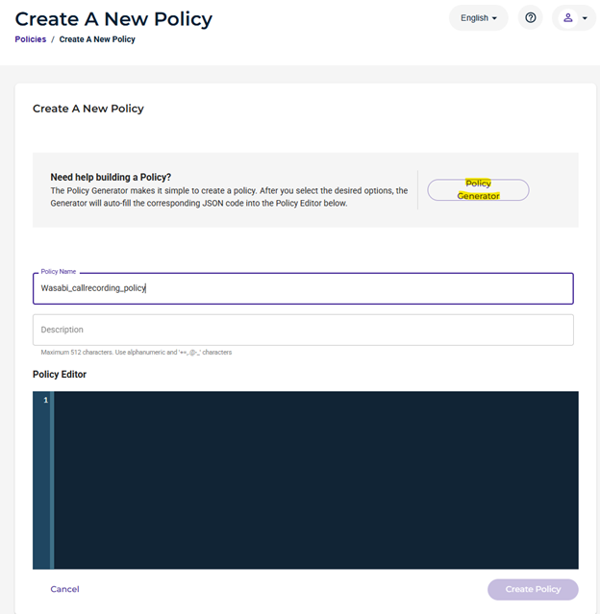600x614 pixels.
Task: Go back to Policies breadcrumb link
Action: [x=31, y=39]
